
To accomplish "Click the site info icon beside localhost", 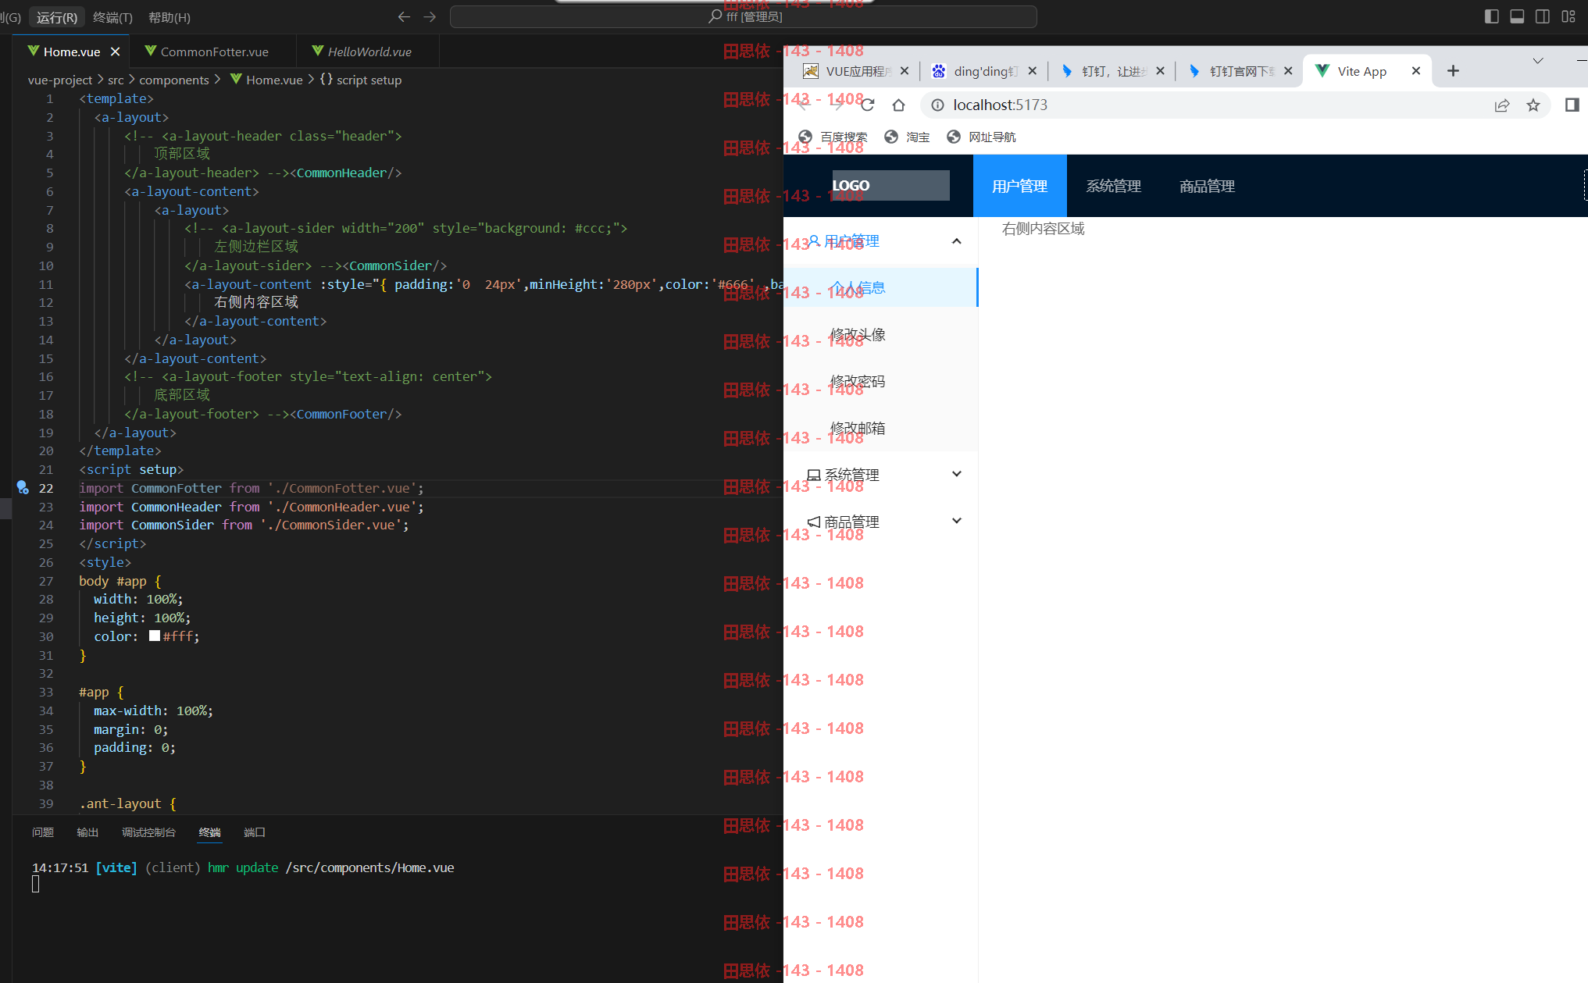I will [x=937, y=105].
